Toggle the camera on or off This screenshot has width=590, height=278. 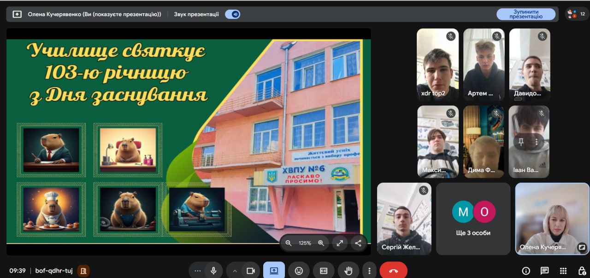251,271
